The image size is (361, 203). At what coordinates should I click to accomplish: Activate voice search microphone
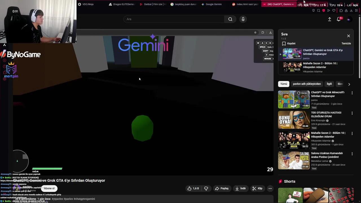[243, 19]
